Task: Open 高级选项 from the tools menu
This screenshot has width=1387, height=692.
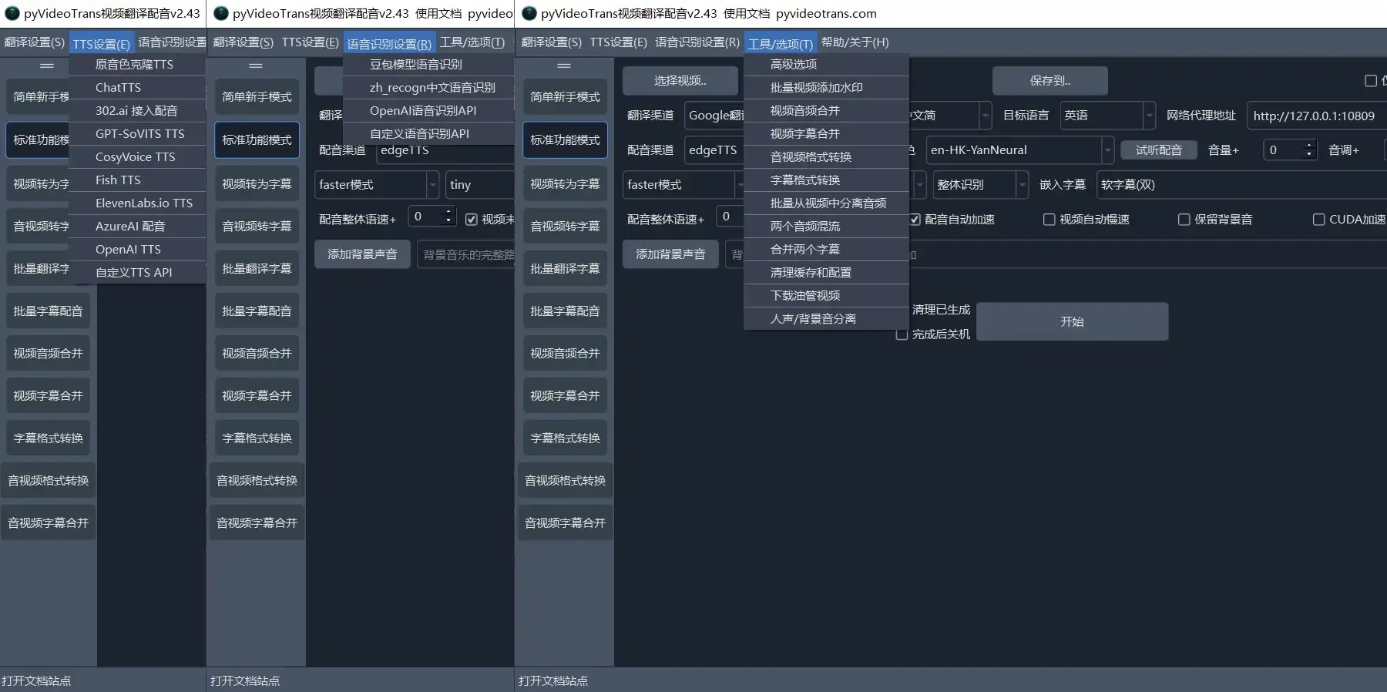Action: (x=793, y=65)
